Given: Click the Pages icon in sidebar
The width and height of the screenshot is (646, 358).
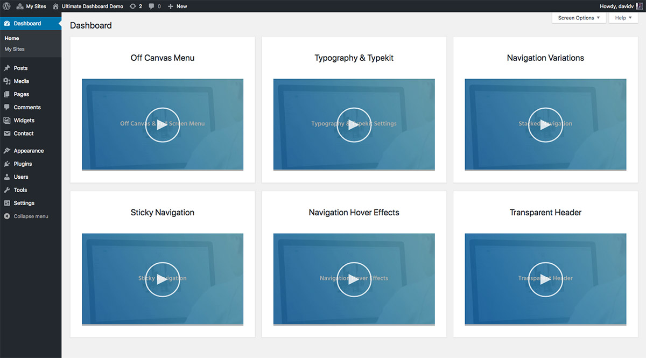Looking at the screenshot, I should pos(7,94).
